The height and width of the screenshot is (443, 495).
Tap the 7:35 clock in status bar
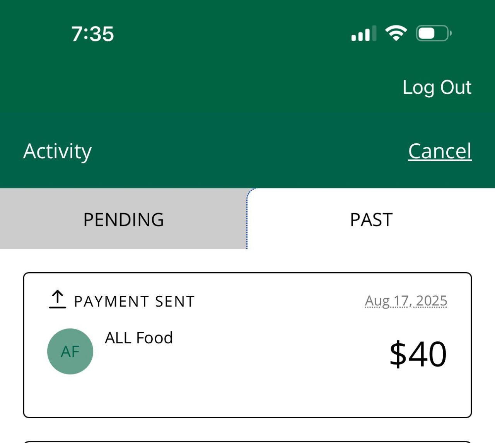point(92,34)
